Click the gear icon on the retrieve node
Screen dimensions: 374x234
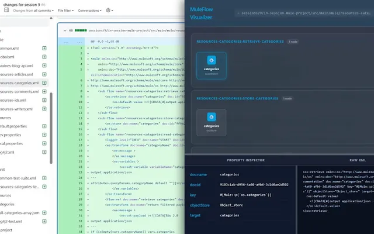point(212,60)
